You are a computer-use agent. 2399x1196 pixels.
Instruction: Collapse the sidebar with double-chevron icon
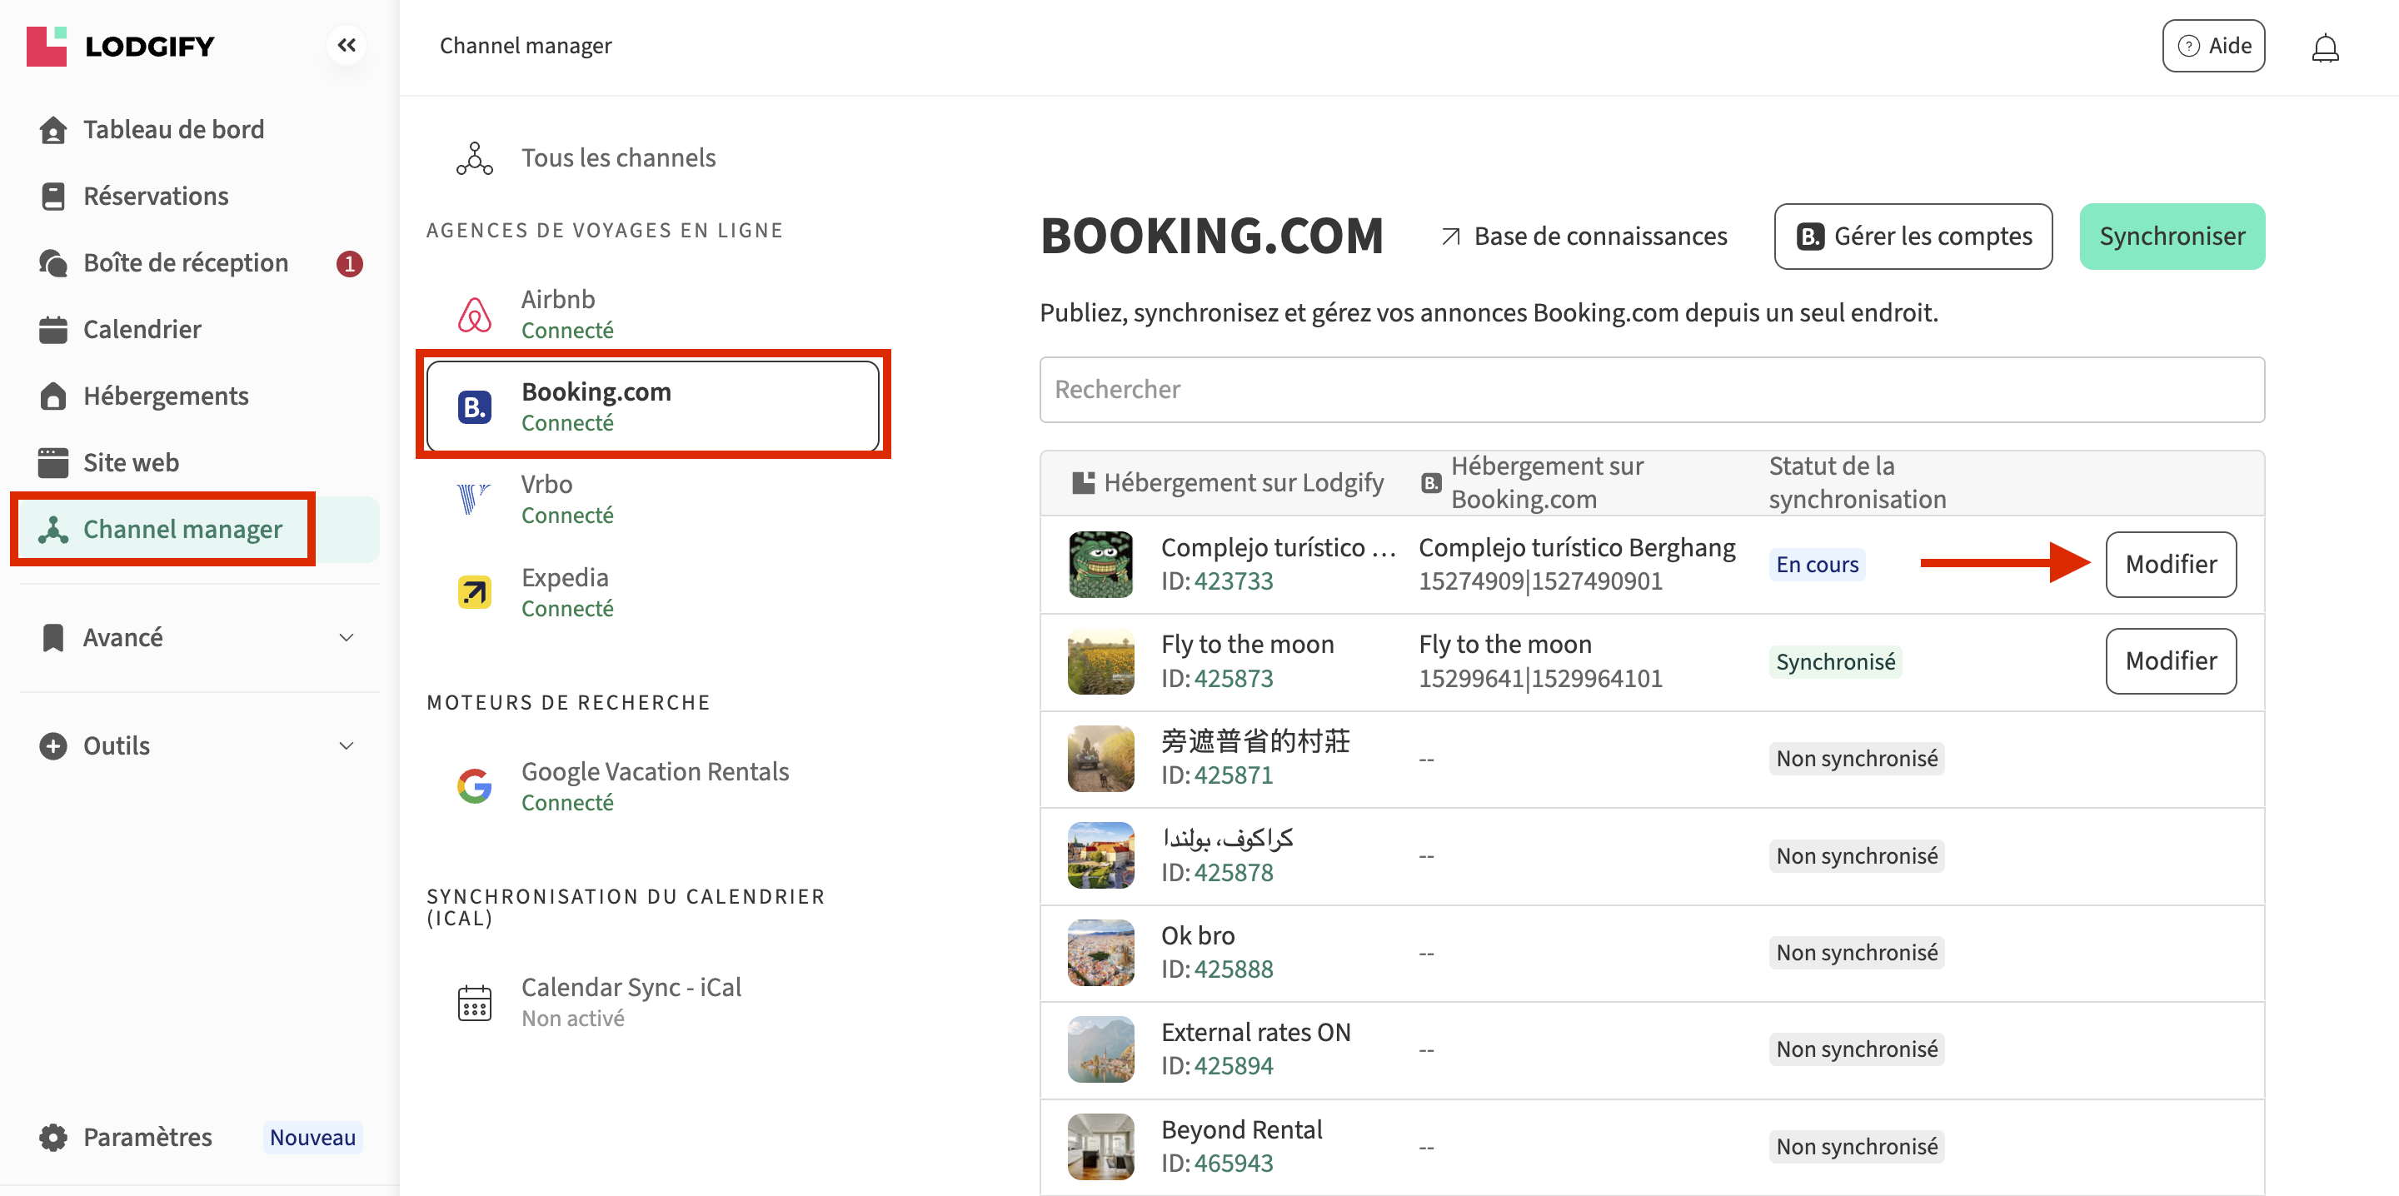point(347,45)
